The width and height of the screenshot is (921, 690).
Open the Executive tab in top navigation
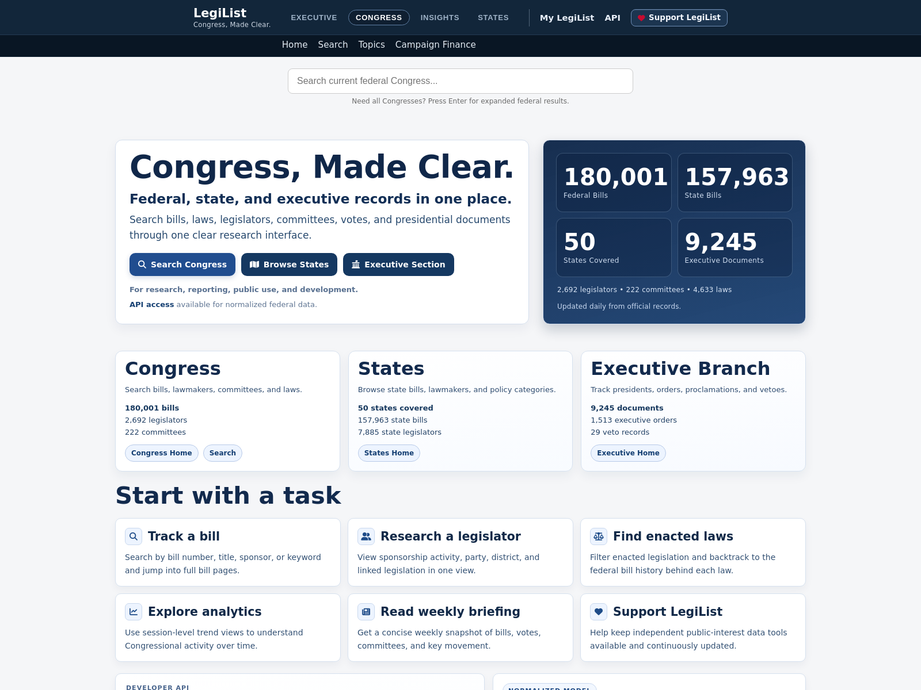pos(314,18)
